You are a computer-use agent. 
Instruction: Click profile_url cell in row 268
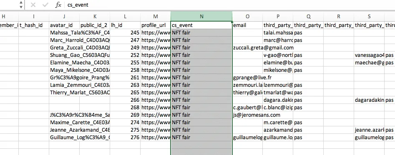[156, 108]
